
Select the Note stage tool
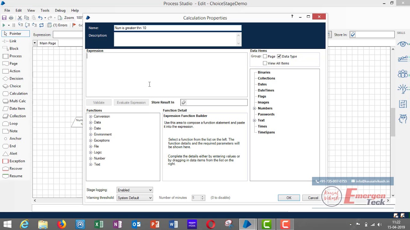(x=13, y=131)
